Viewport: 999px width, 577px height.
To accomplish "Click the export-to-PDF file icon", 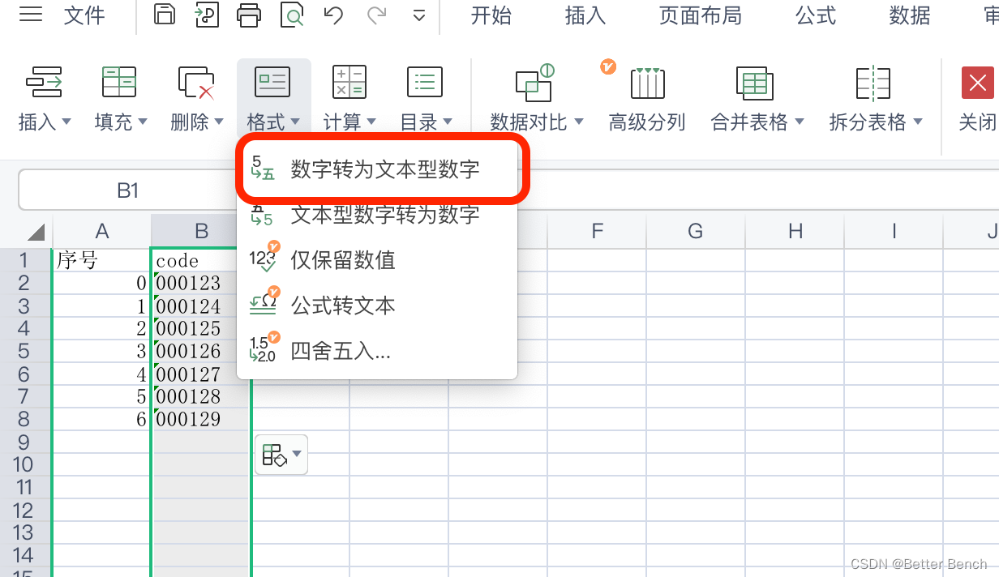I will (x=208, y=15).
